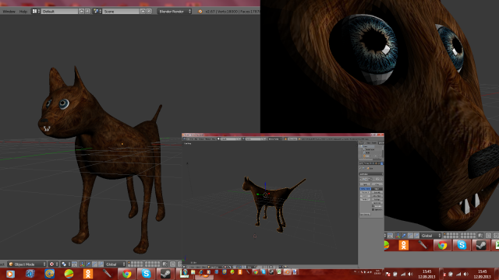Delete the active scene with X icon

coord(149,12)
